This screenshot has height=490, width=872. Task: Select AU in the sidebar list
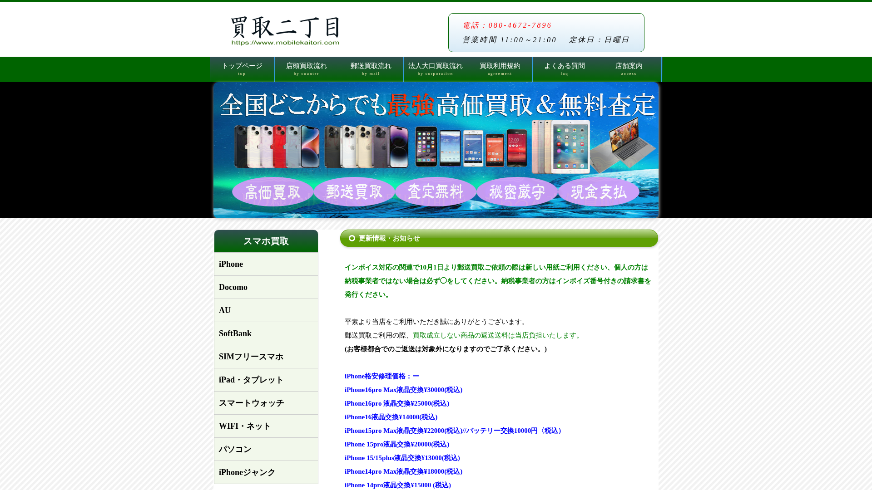[266, 310]
